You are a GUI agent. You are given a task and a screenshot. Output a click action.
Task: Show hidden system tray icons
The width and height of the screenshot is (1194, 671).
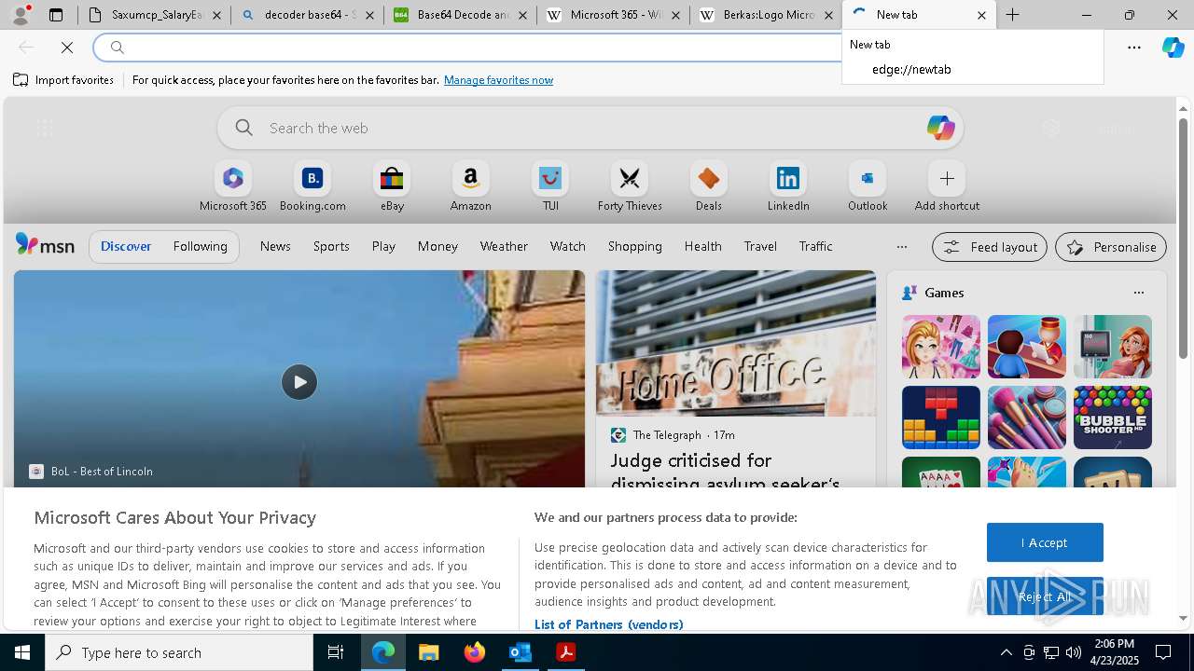point(1006,652)
